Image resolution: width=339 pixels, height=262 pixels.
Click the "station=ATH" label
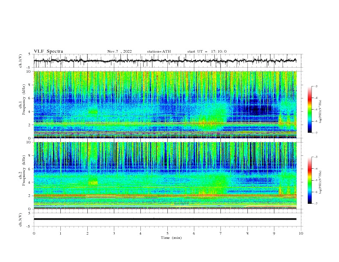[x=159, y=51]
